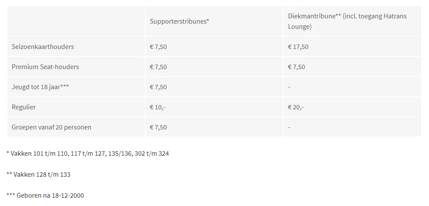Click Jeugd tot 18 jaar Supporterstribunes price

pyautogui.click(x=158, y=87)
